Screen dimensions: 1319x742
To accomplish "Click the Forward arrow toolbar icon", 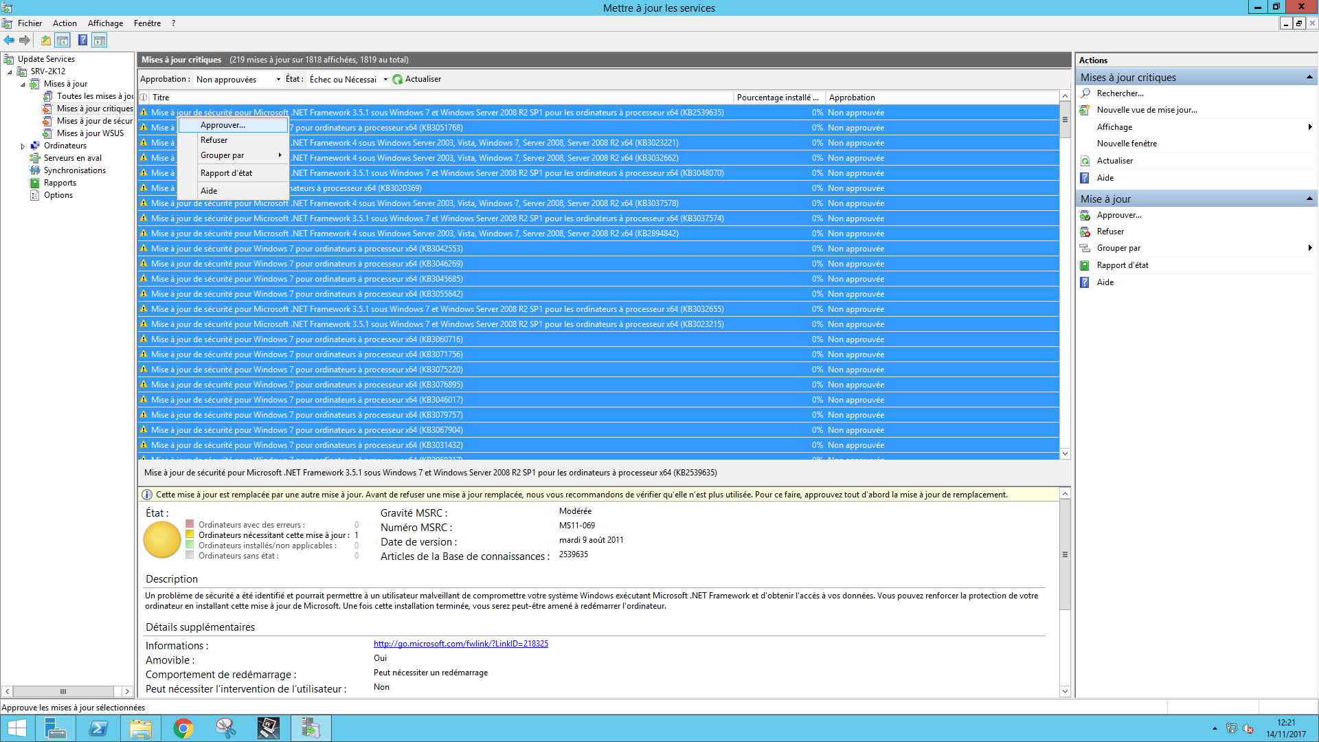I will 25,41.
